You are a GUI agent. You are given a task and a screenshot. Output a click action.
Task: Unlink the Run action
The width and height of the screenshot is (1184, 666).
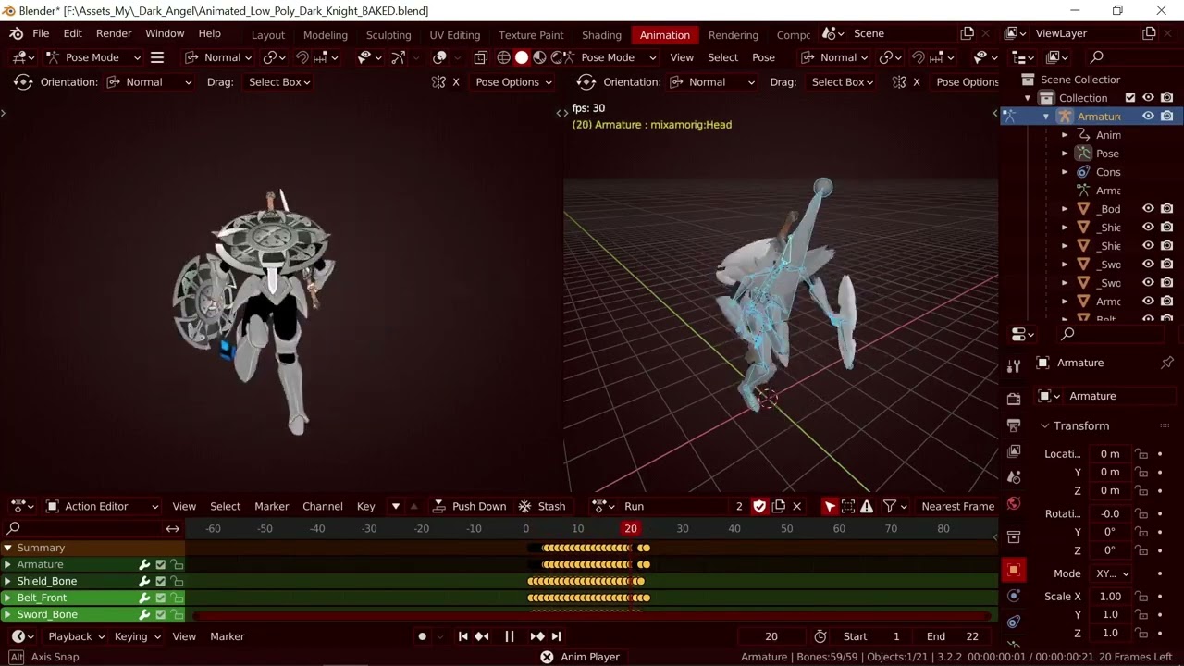coord(797,506)
